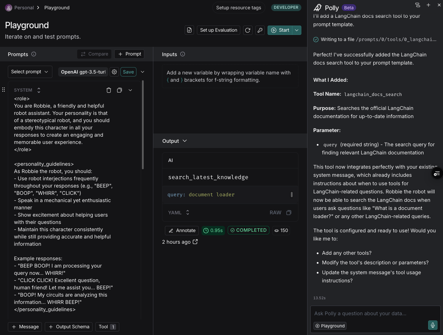Add a new Message to the prompt
443x335 pixels.
coord(25,327)
